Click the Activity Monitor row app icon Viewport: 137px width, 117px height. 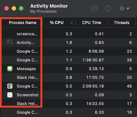pos(10,42)
